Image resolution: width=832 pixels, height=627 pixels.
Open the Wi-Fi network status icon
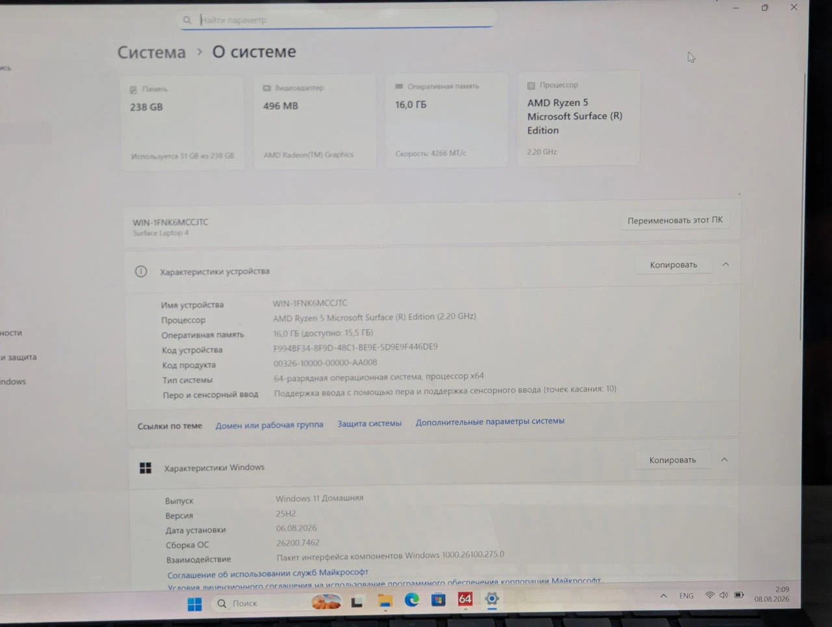pyautogui.click(x=710, y=595)
